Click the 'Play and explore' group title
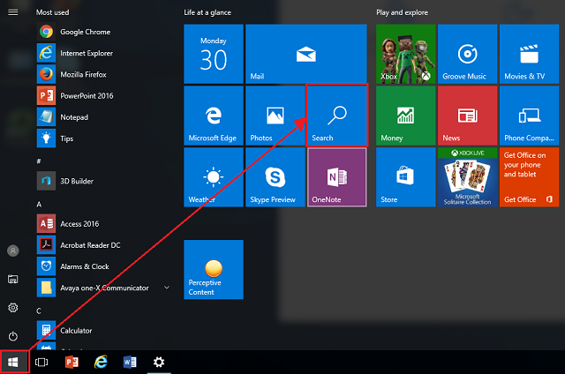 403,12
